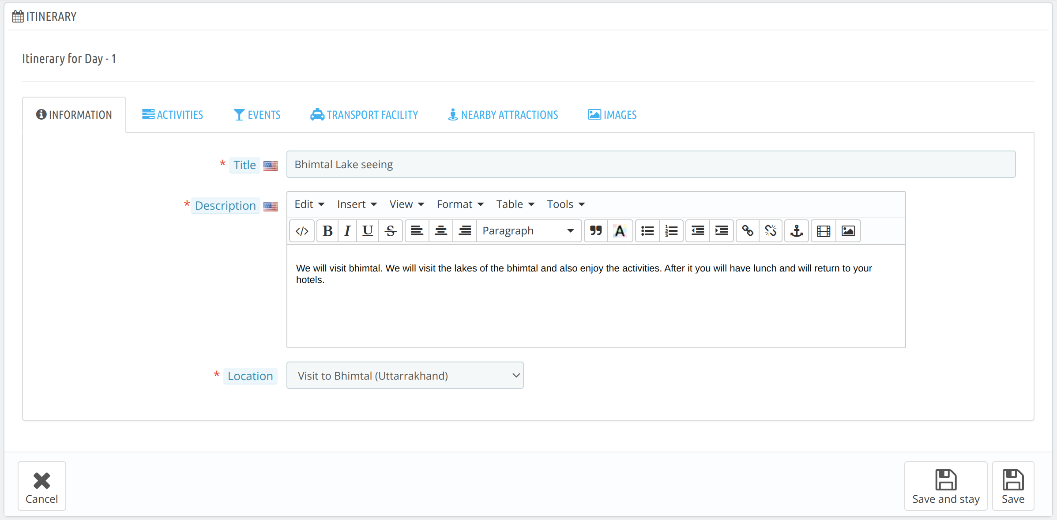Open the Edit menu in editor
Image resolution: width=1057 pixels, height=520 pixels.
coord(309,204)
